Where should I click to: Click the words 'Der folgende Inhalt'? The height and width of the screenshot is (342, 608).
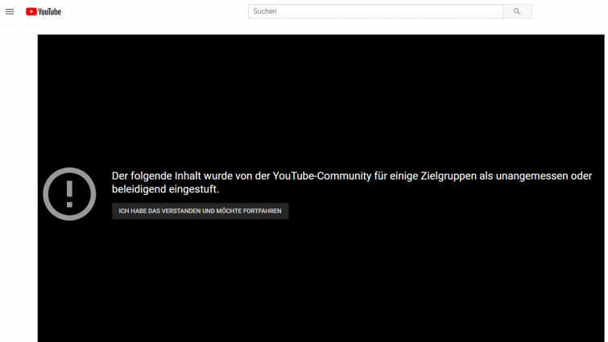click(x=158, y=176)
